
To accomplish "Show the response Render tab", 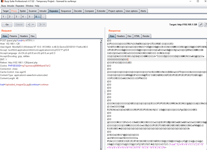I will point(146,36).
